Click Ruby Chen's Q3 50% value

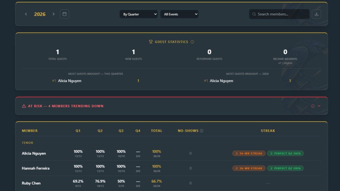[x=121, y=181]
